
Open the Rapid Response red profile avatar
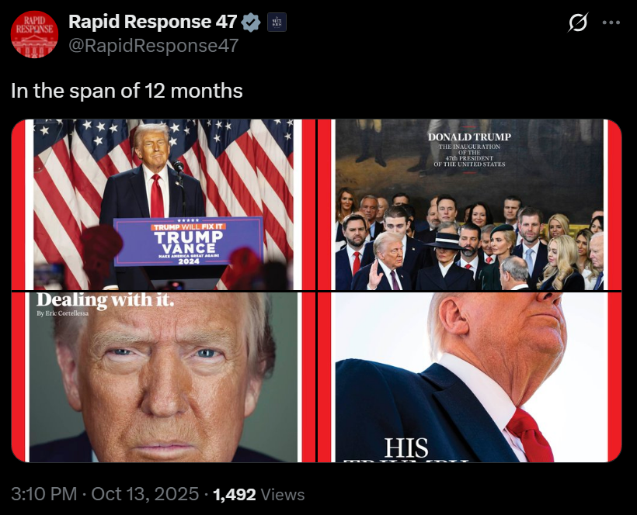(x=34, y=34)
